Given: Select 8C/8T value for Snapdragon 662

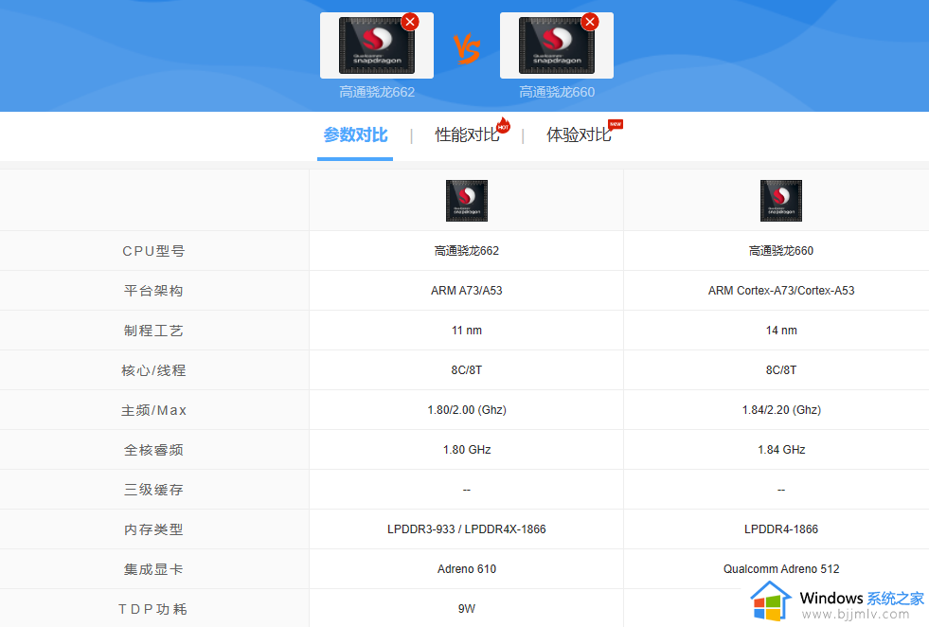Looking at the screenshot, I should point(467,370).
